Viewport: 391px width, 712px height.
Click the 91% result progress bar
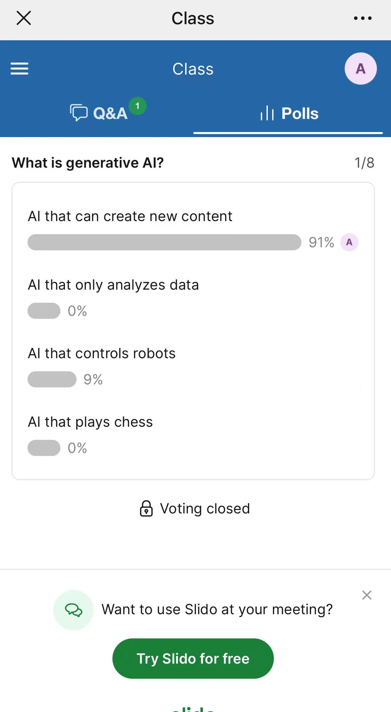click(x=164, y=242)
